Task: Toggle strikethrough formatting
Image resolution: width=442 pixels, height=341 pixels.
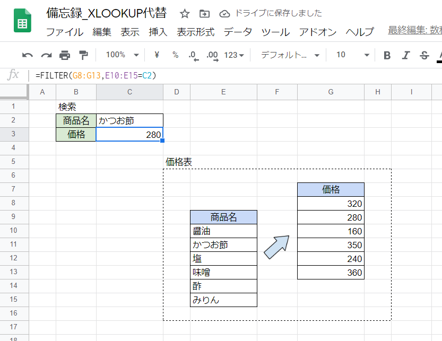Action: pyautogui.click(x=424, y=55)
